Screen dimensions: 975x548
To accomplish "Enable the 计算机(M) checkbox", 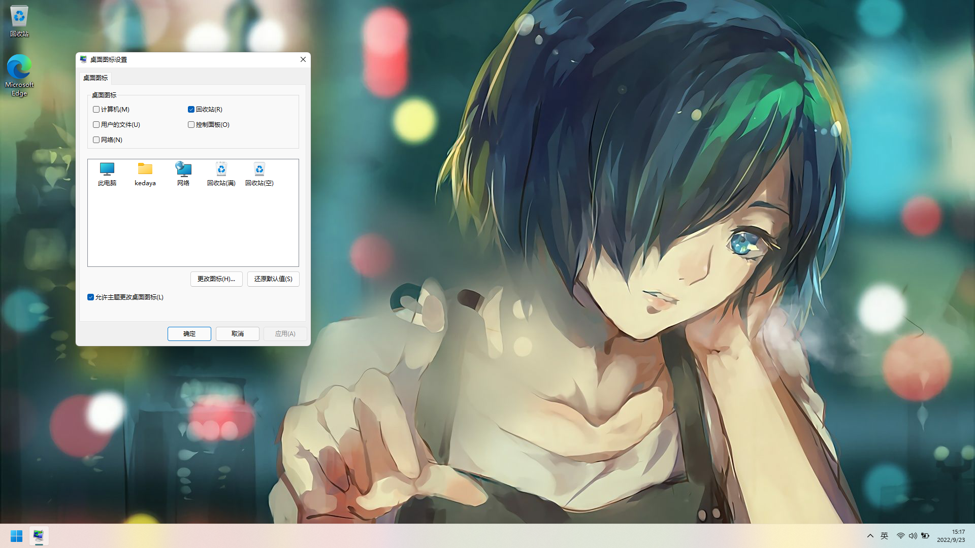I will coord(96,110).
